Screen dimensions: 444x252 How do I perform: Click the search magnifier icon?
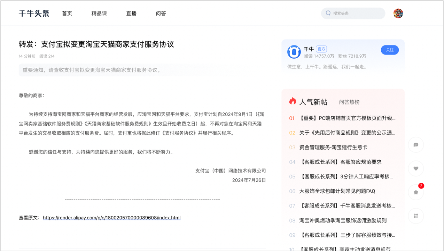click(x=328, y=14)
